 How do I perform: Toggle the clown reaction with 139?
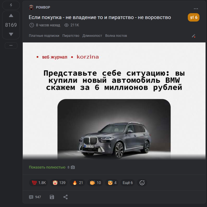tap(59, 183)
